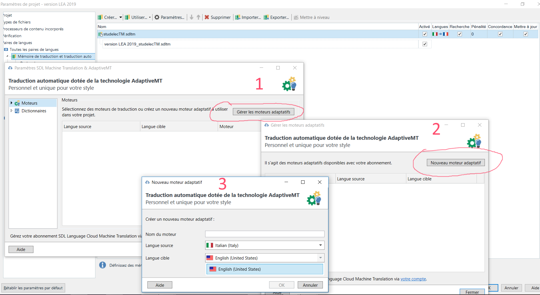
Task: Click Nouveau moteur adaptatif button
Action: [456, 163]
